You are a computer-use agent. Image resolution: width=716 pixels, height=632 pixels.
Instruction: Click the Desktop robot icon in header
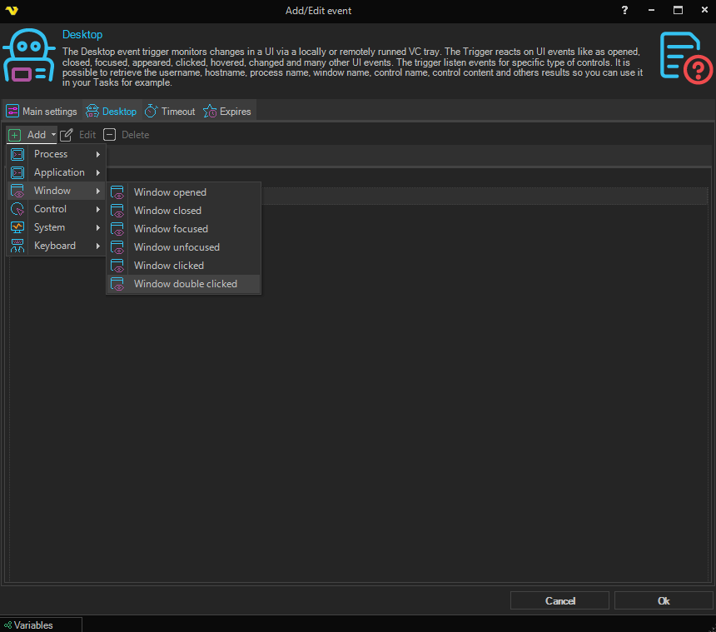click(28, 55)
